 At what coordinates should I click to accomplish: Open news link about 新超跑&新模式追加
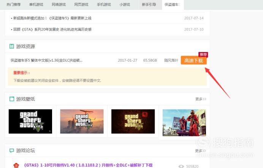(52, 18)
